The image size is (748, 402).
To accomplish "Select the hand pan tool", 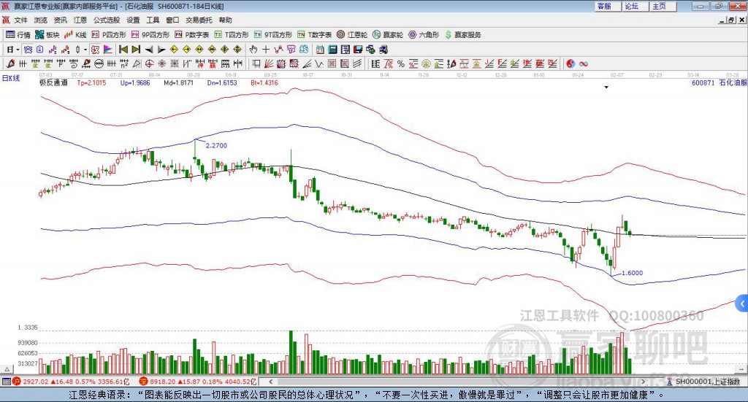I will point(253,49).
